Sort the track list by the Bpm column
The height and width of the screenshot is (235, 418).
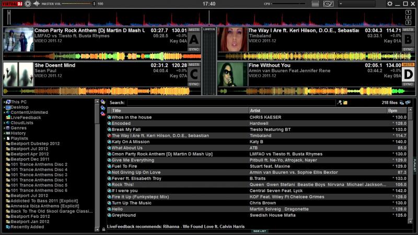397,111
